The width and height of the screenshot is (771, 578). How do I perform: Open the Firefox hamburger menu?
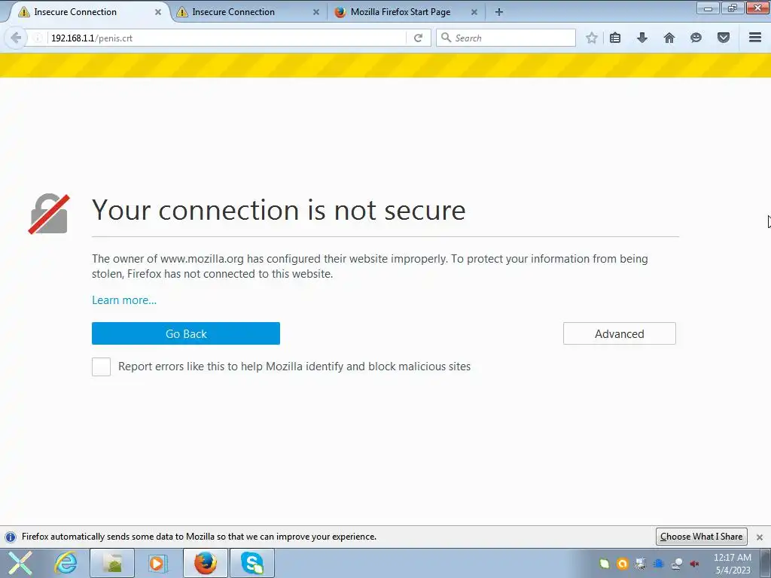pyautogui.click(x=755, y=38)
